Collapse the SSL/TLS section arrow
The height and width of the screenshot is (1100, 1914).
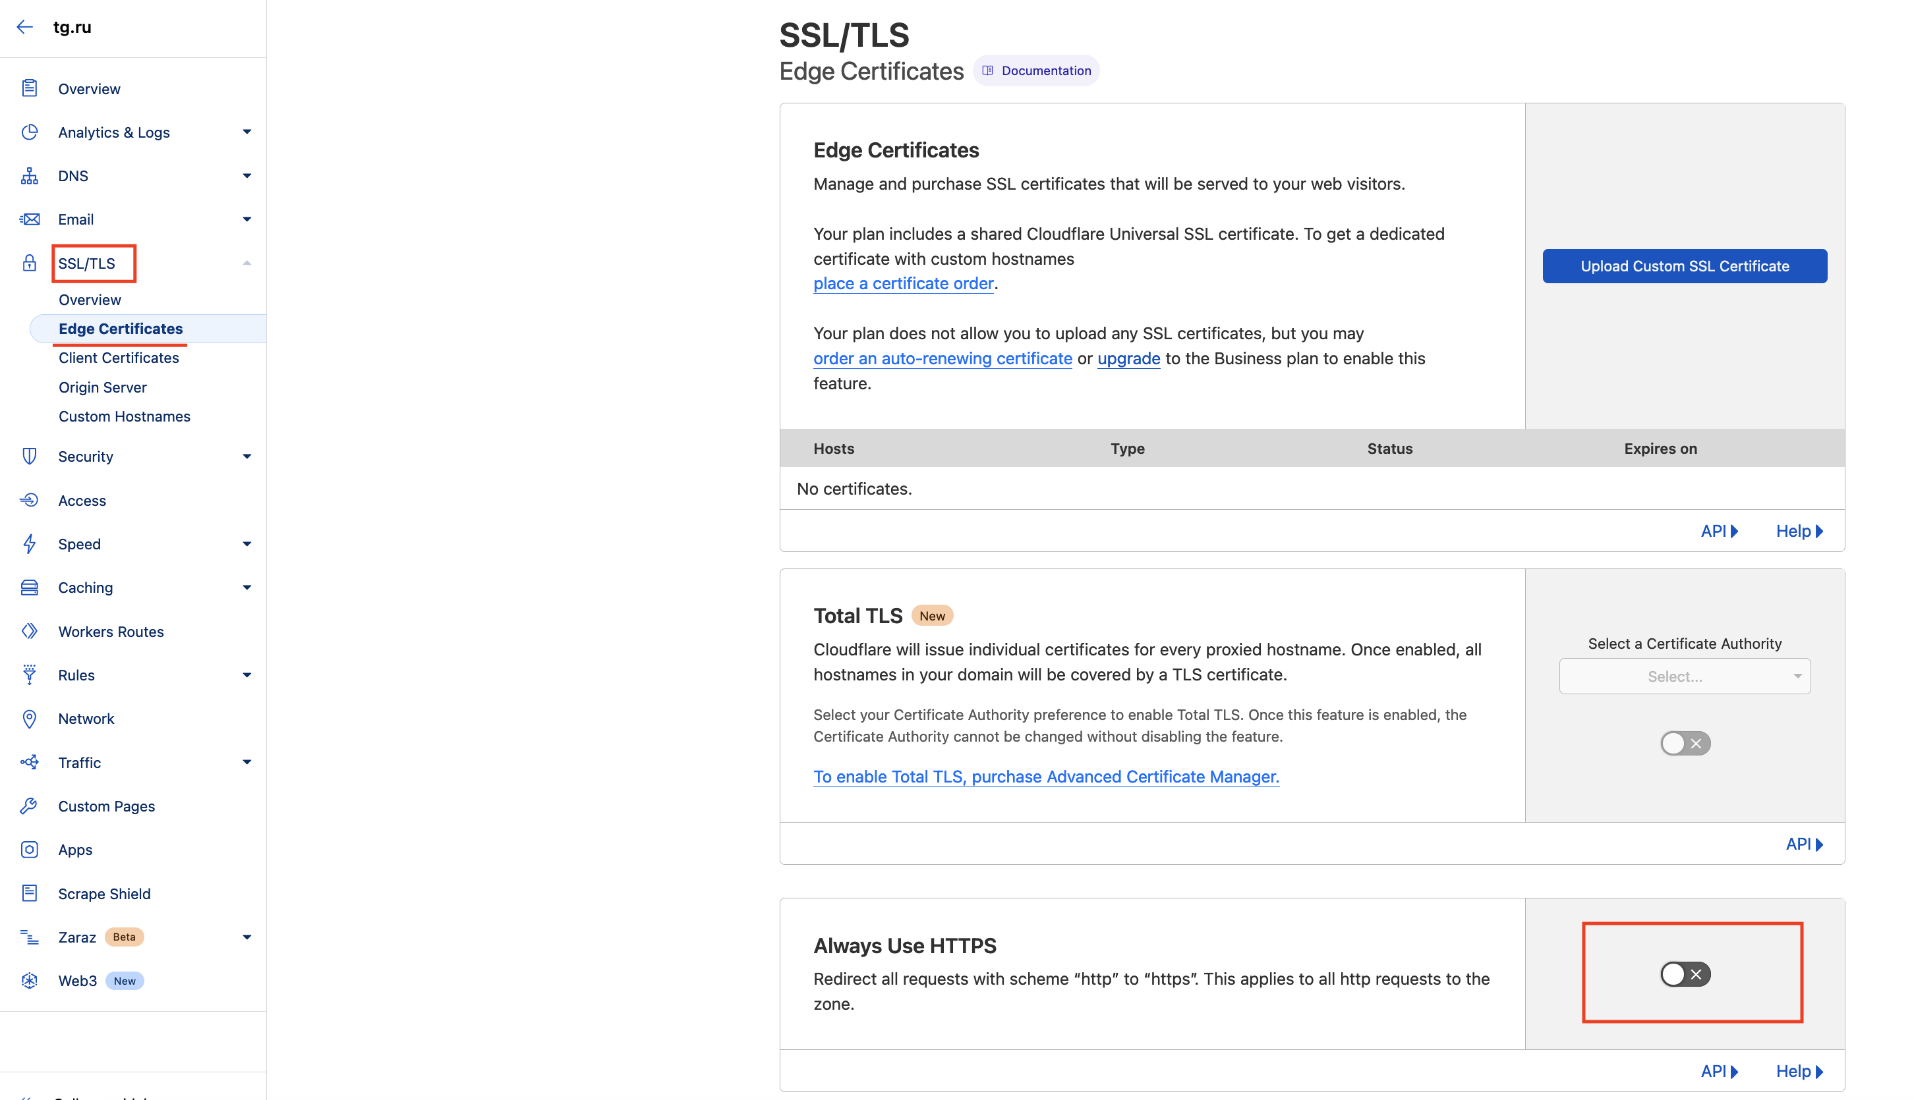coord(246,263)
